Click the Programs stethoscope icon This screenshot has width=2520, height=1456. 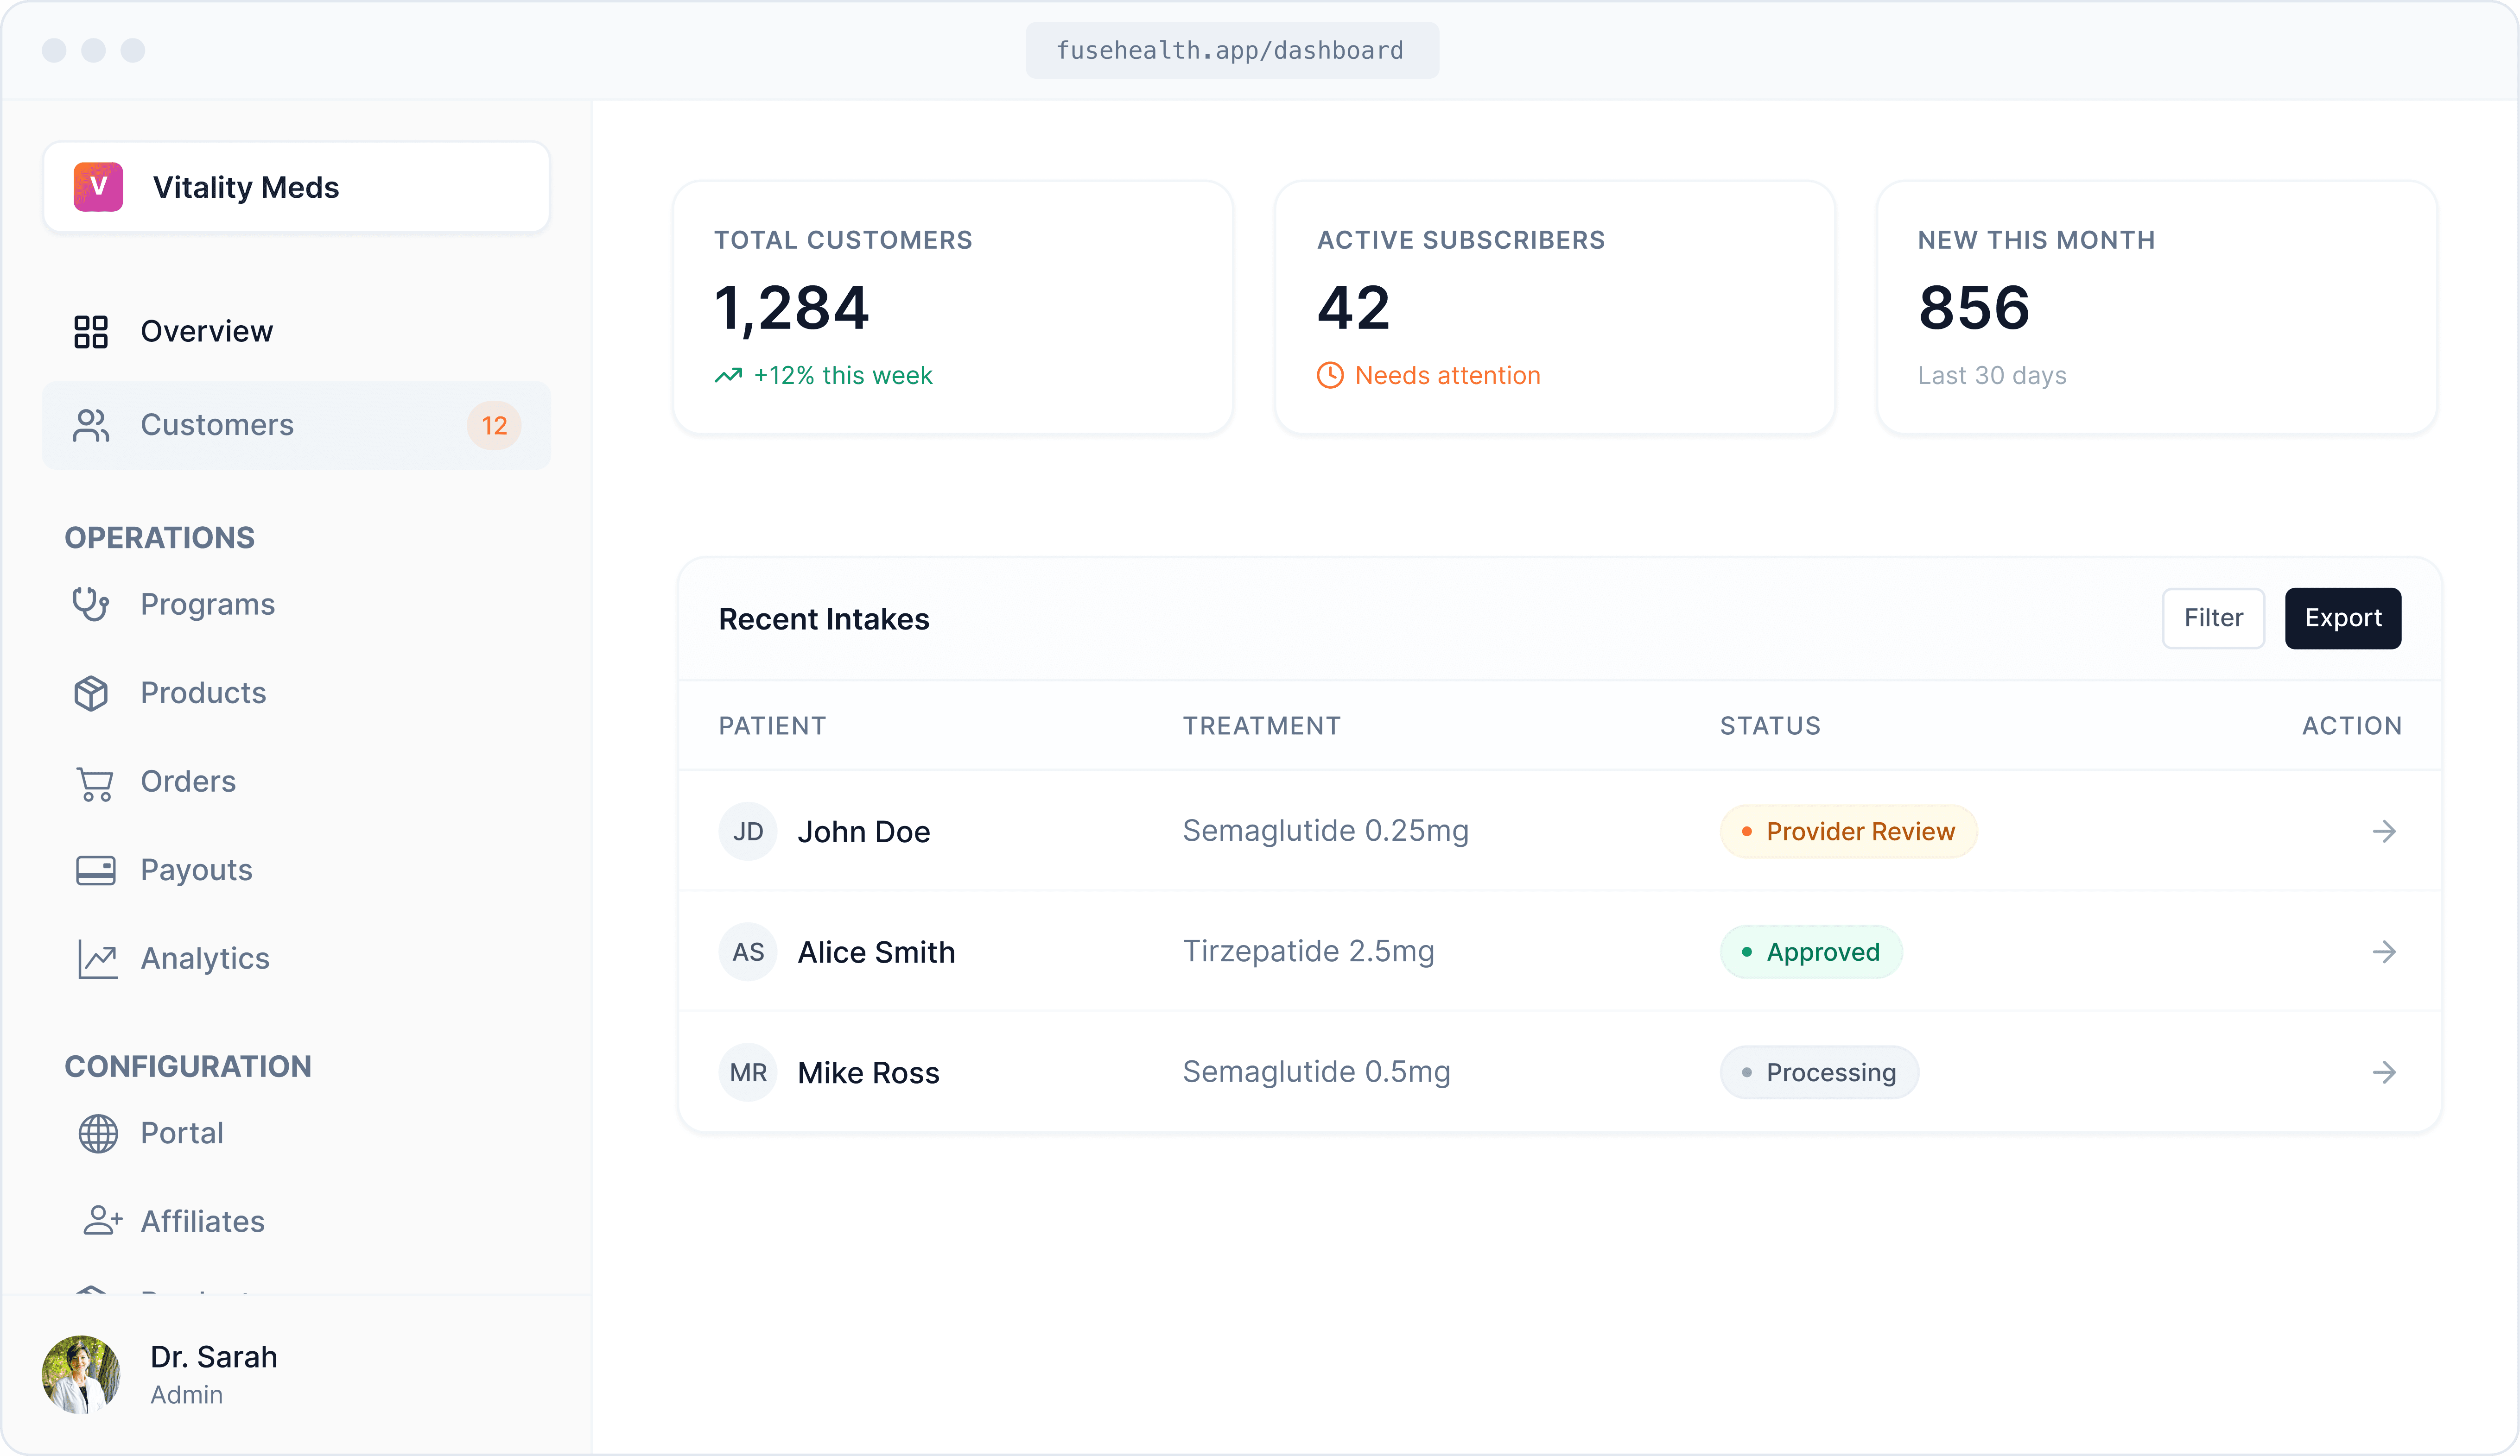(91, 605)
